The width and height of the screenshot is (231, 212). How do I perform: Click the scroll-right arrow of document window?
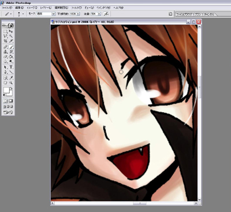(x=196, y=203)
